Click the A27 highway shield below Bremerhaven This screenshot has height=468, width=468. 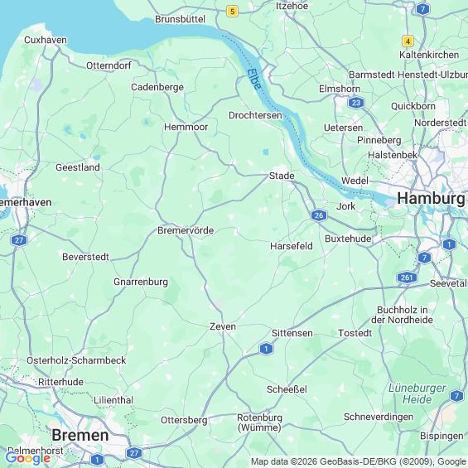coord(19,240)
